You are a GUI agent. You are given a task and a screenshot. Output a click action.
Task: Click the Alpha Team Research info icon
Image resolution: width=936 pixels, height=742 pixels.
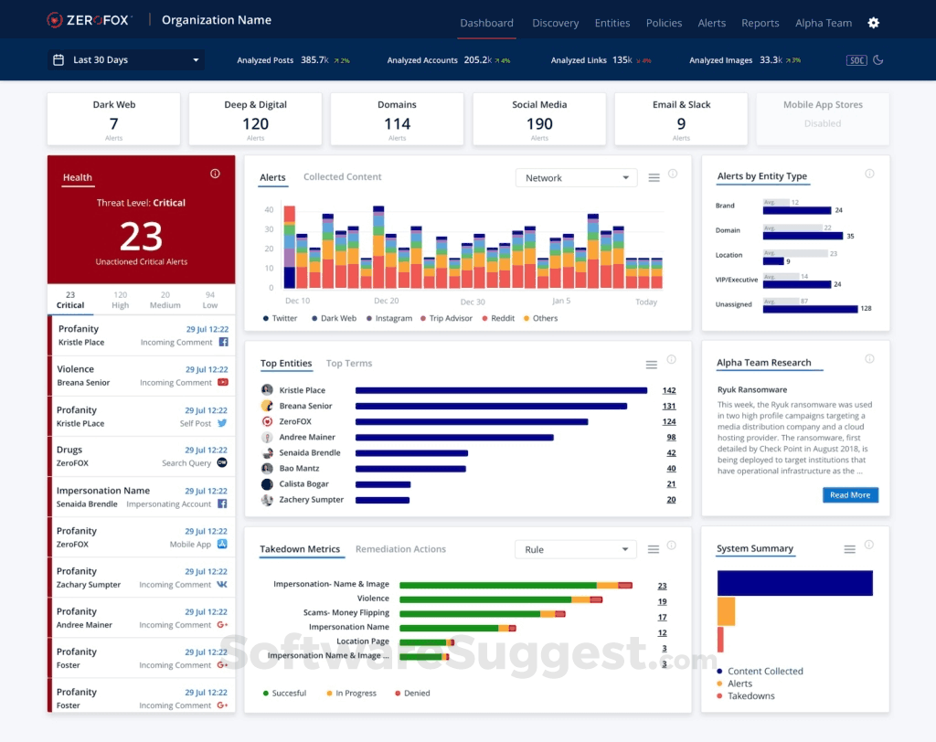tap(870, 359)
